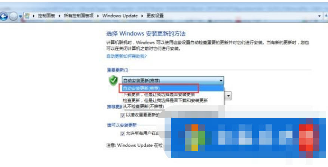
Task: Select 控制面板 in the breadcrumb path
Action: (46, 16)
